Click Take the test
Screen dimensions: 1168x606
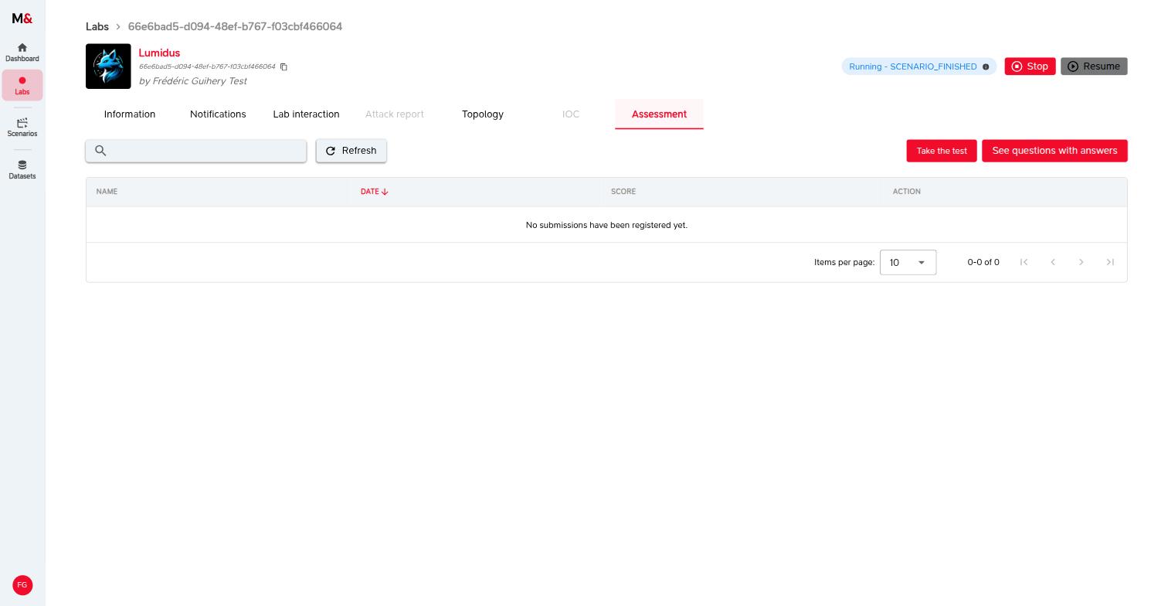(x=942, y=151)
